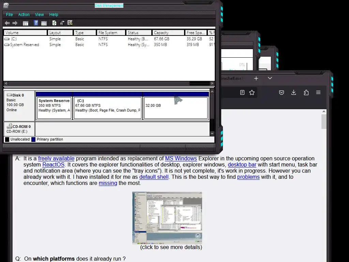Click the Healthy (B... status cell for C:
The width and height of the screenshot is (349, 262).
click(x=138, y=39)
